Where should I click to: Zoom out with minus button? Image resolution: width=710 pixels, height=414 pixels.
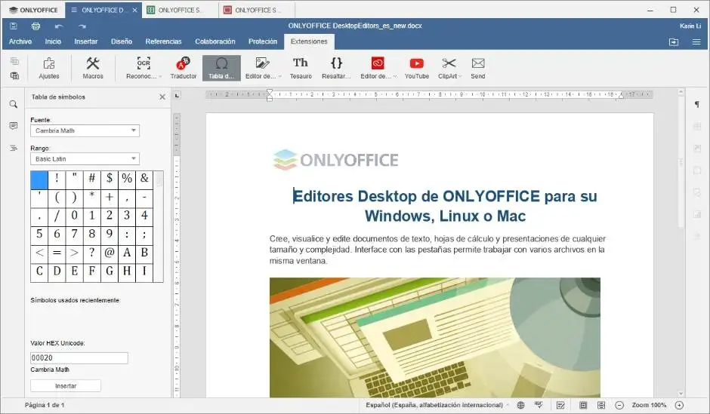(x=619, y=405)
